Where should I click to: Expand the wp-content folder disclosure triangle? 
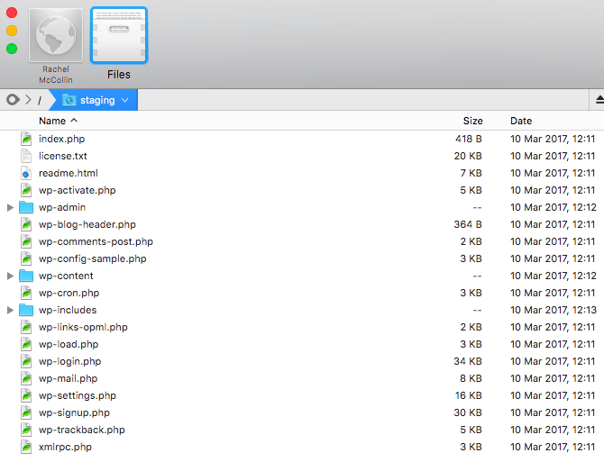pyautogui.click(x=10, y=276)
